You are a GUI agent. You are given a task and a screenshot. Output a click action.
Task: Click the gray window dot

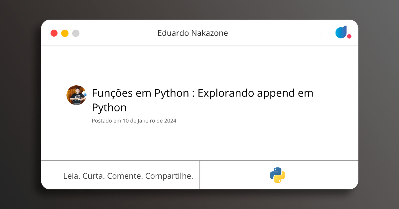click(76, 33)
